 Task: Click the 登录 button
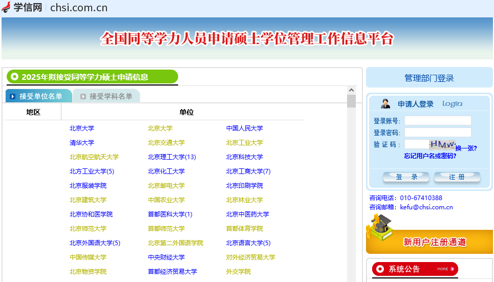tap(406, 177)
